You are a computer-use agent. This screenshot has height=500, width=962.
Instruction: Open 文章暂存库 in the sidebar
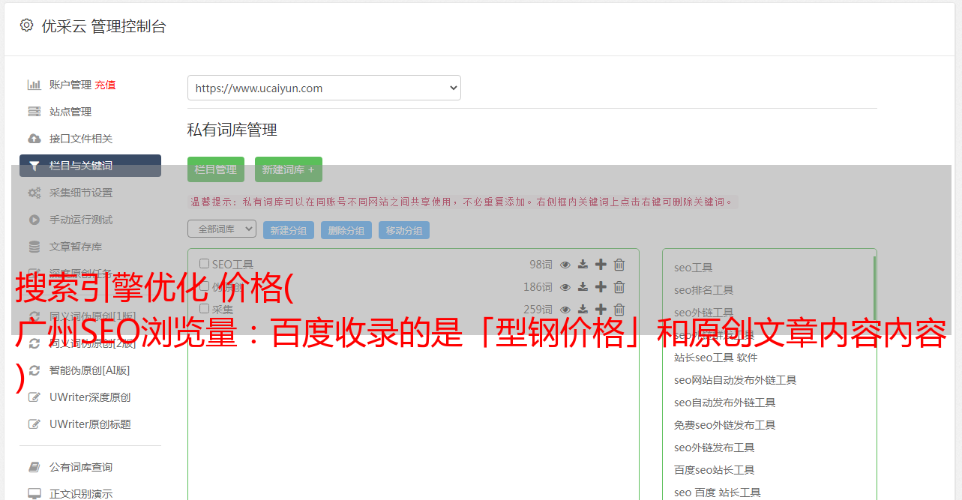coord(76,247)
